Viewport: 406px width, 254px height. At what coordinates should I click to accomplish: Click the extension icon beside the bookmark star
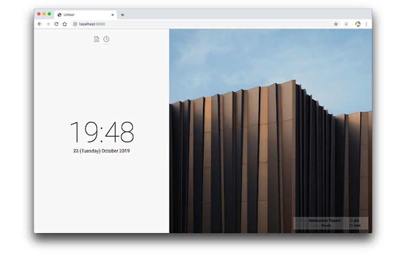point(346,24)
